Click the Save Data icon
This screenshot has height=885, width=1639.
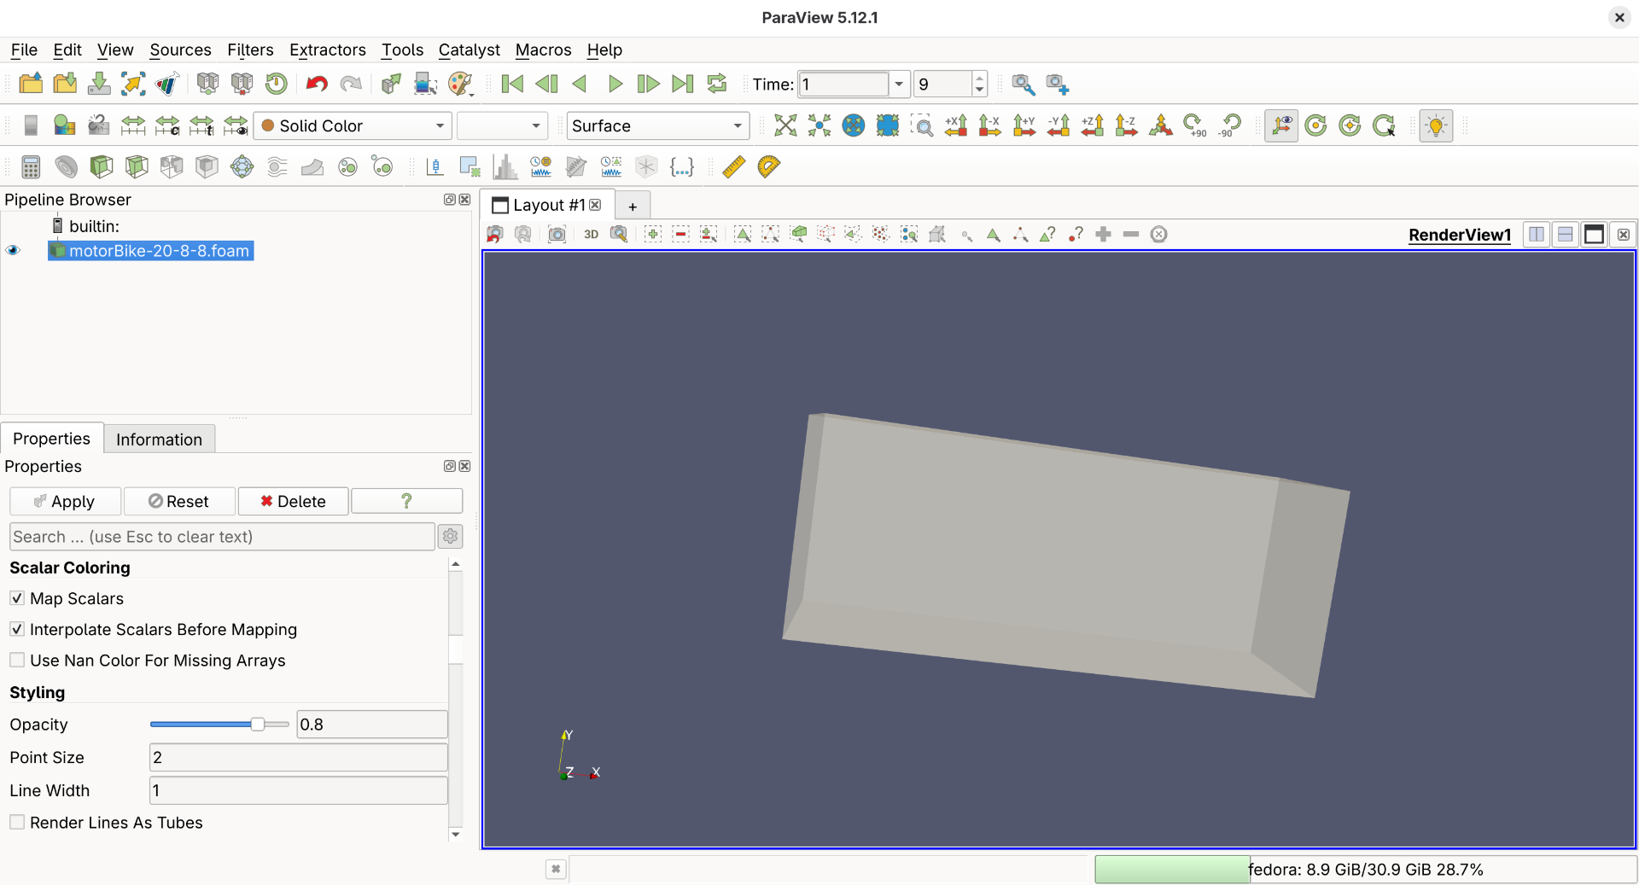pos(99,84)
